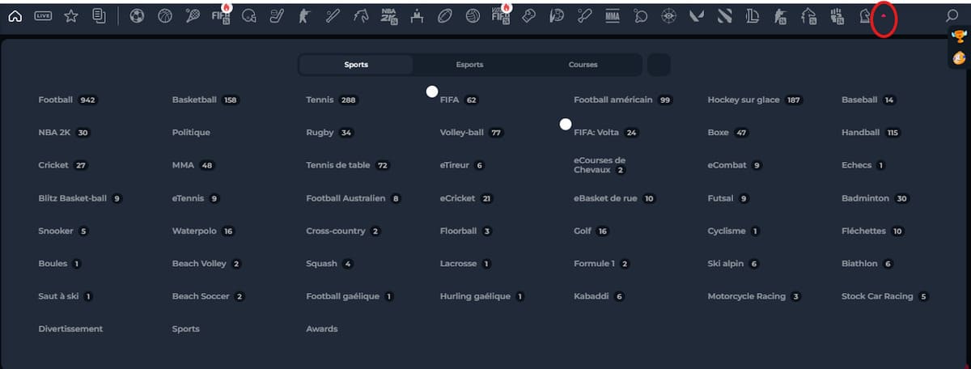
Task: Open the search magnifier icon
Action: (952, 15)
